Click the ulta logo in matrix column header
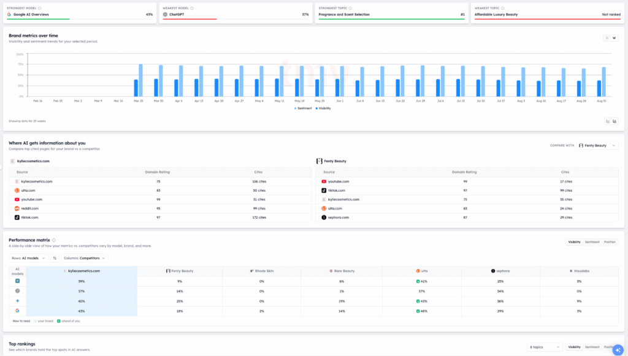This screenshot has height=356, width=628. 418,271
